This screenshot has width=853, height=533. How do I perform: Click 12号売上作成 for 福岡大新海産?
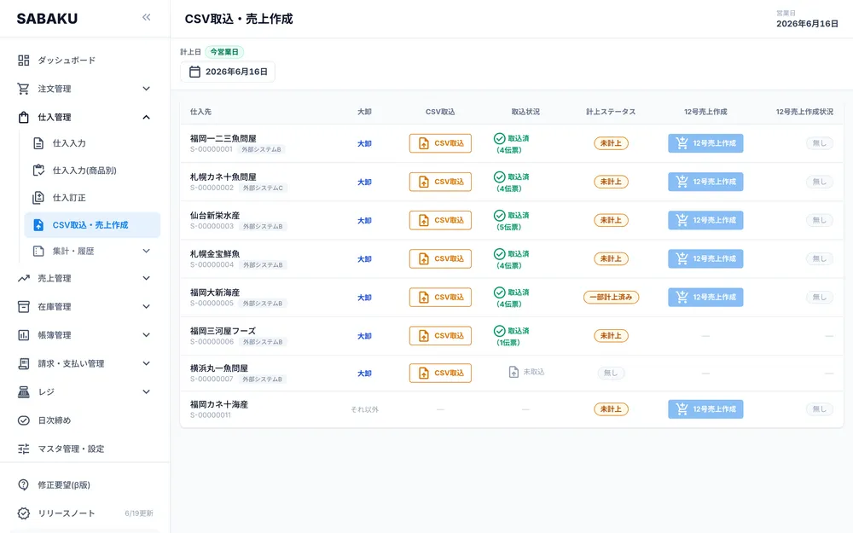tap(705, 298)
